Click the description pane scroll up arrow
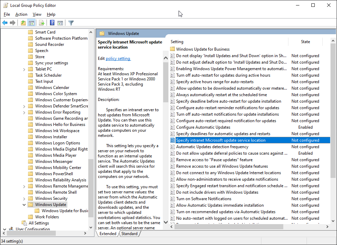Viewport: 337px width, 245px height. point(166,58)
